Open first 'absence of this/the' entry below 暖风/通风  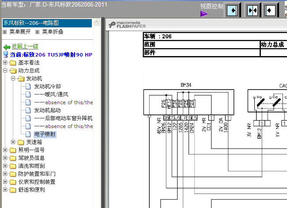coord(63,102)
